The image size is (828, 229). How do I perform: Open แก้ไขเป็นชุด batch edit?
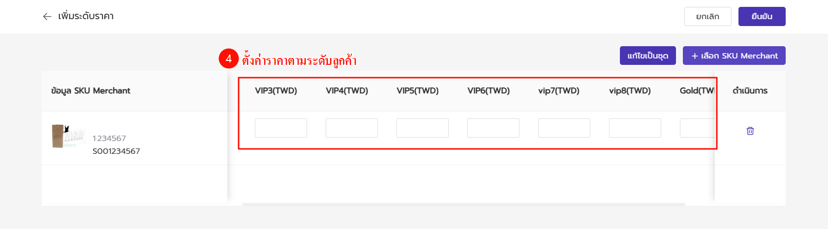coord(647,56)
